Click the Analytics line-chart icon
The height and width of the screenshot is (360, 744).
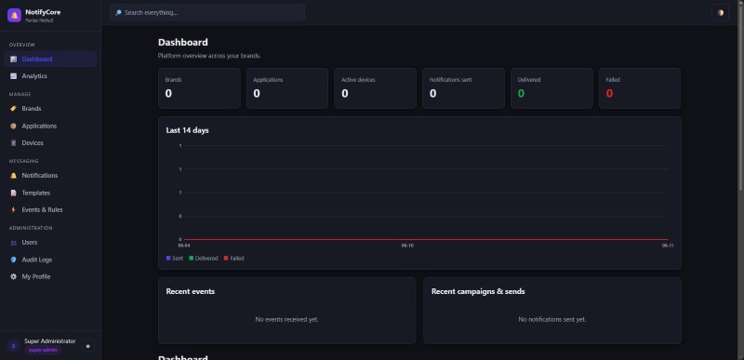click(13, 76)
